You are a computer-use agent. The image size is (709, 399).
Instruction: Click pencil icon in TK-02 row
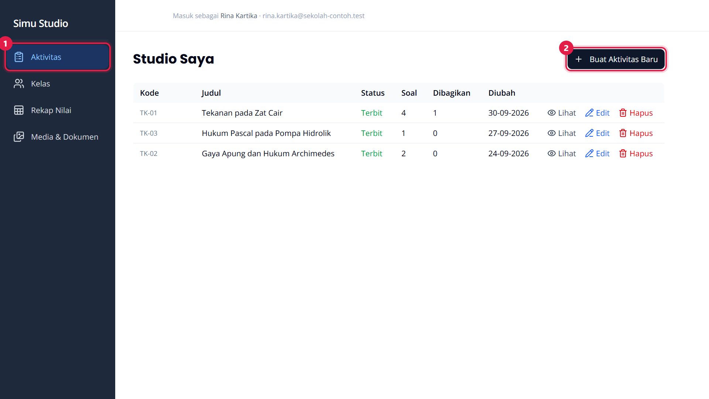[x=589, y=153]
